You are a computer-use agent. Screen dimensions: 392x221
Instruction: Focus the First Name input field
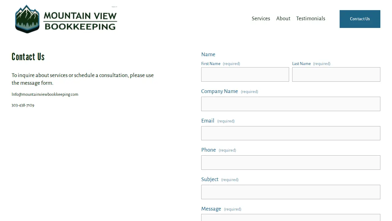point(245,75)
